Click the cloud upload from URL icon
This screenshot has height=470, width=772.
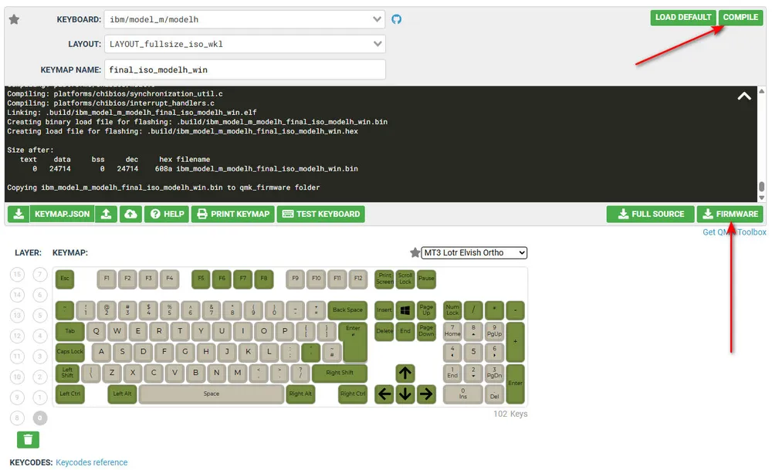point(130,214)
